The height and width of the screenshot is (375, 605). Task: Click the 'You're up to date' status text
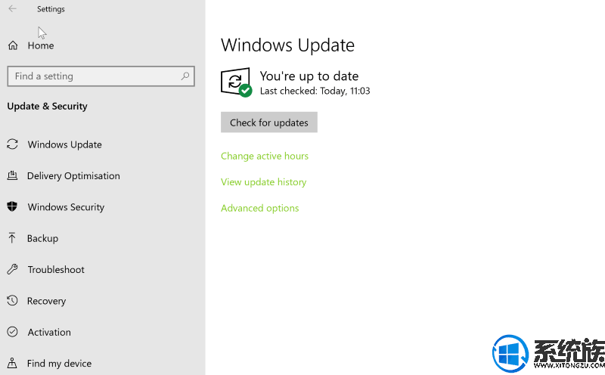309,76
